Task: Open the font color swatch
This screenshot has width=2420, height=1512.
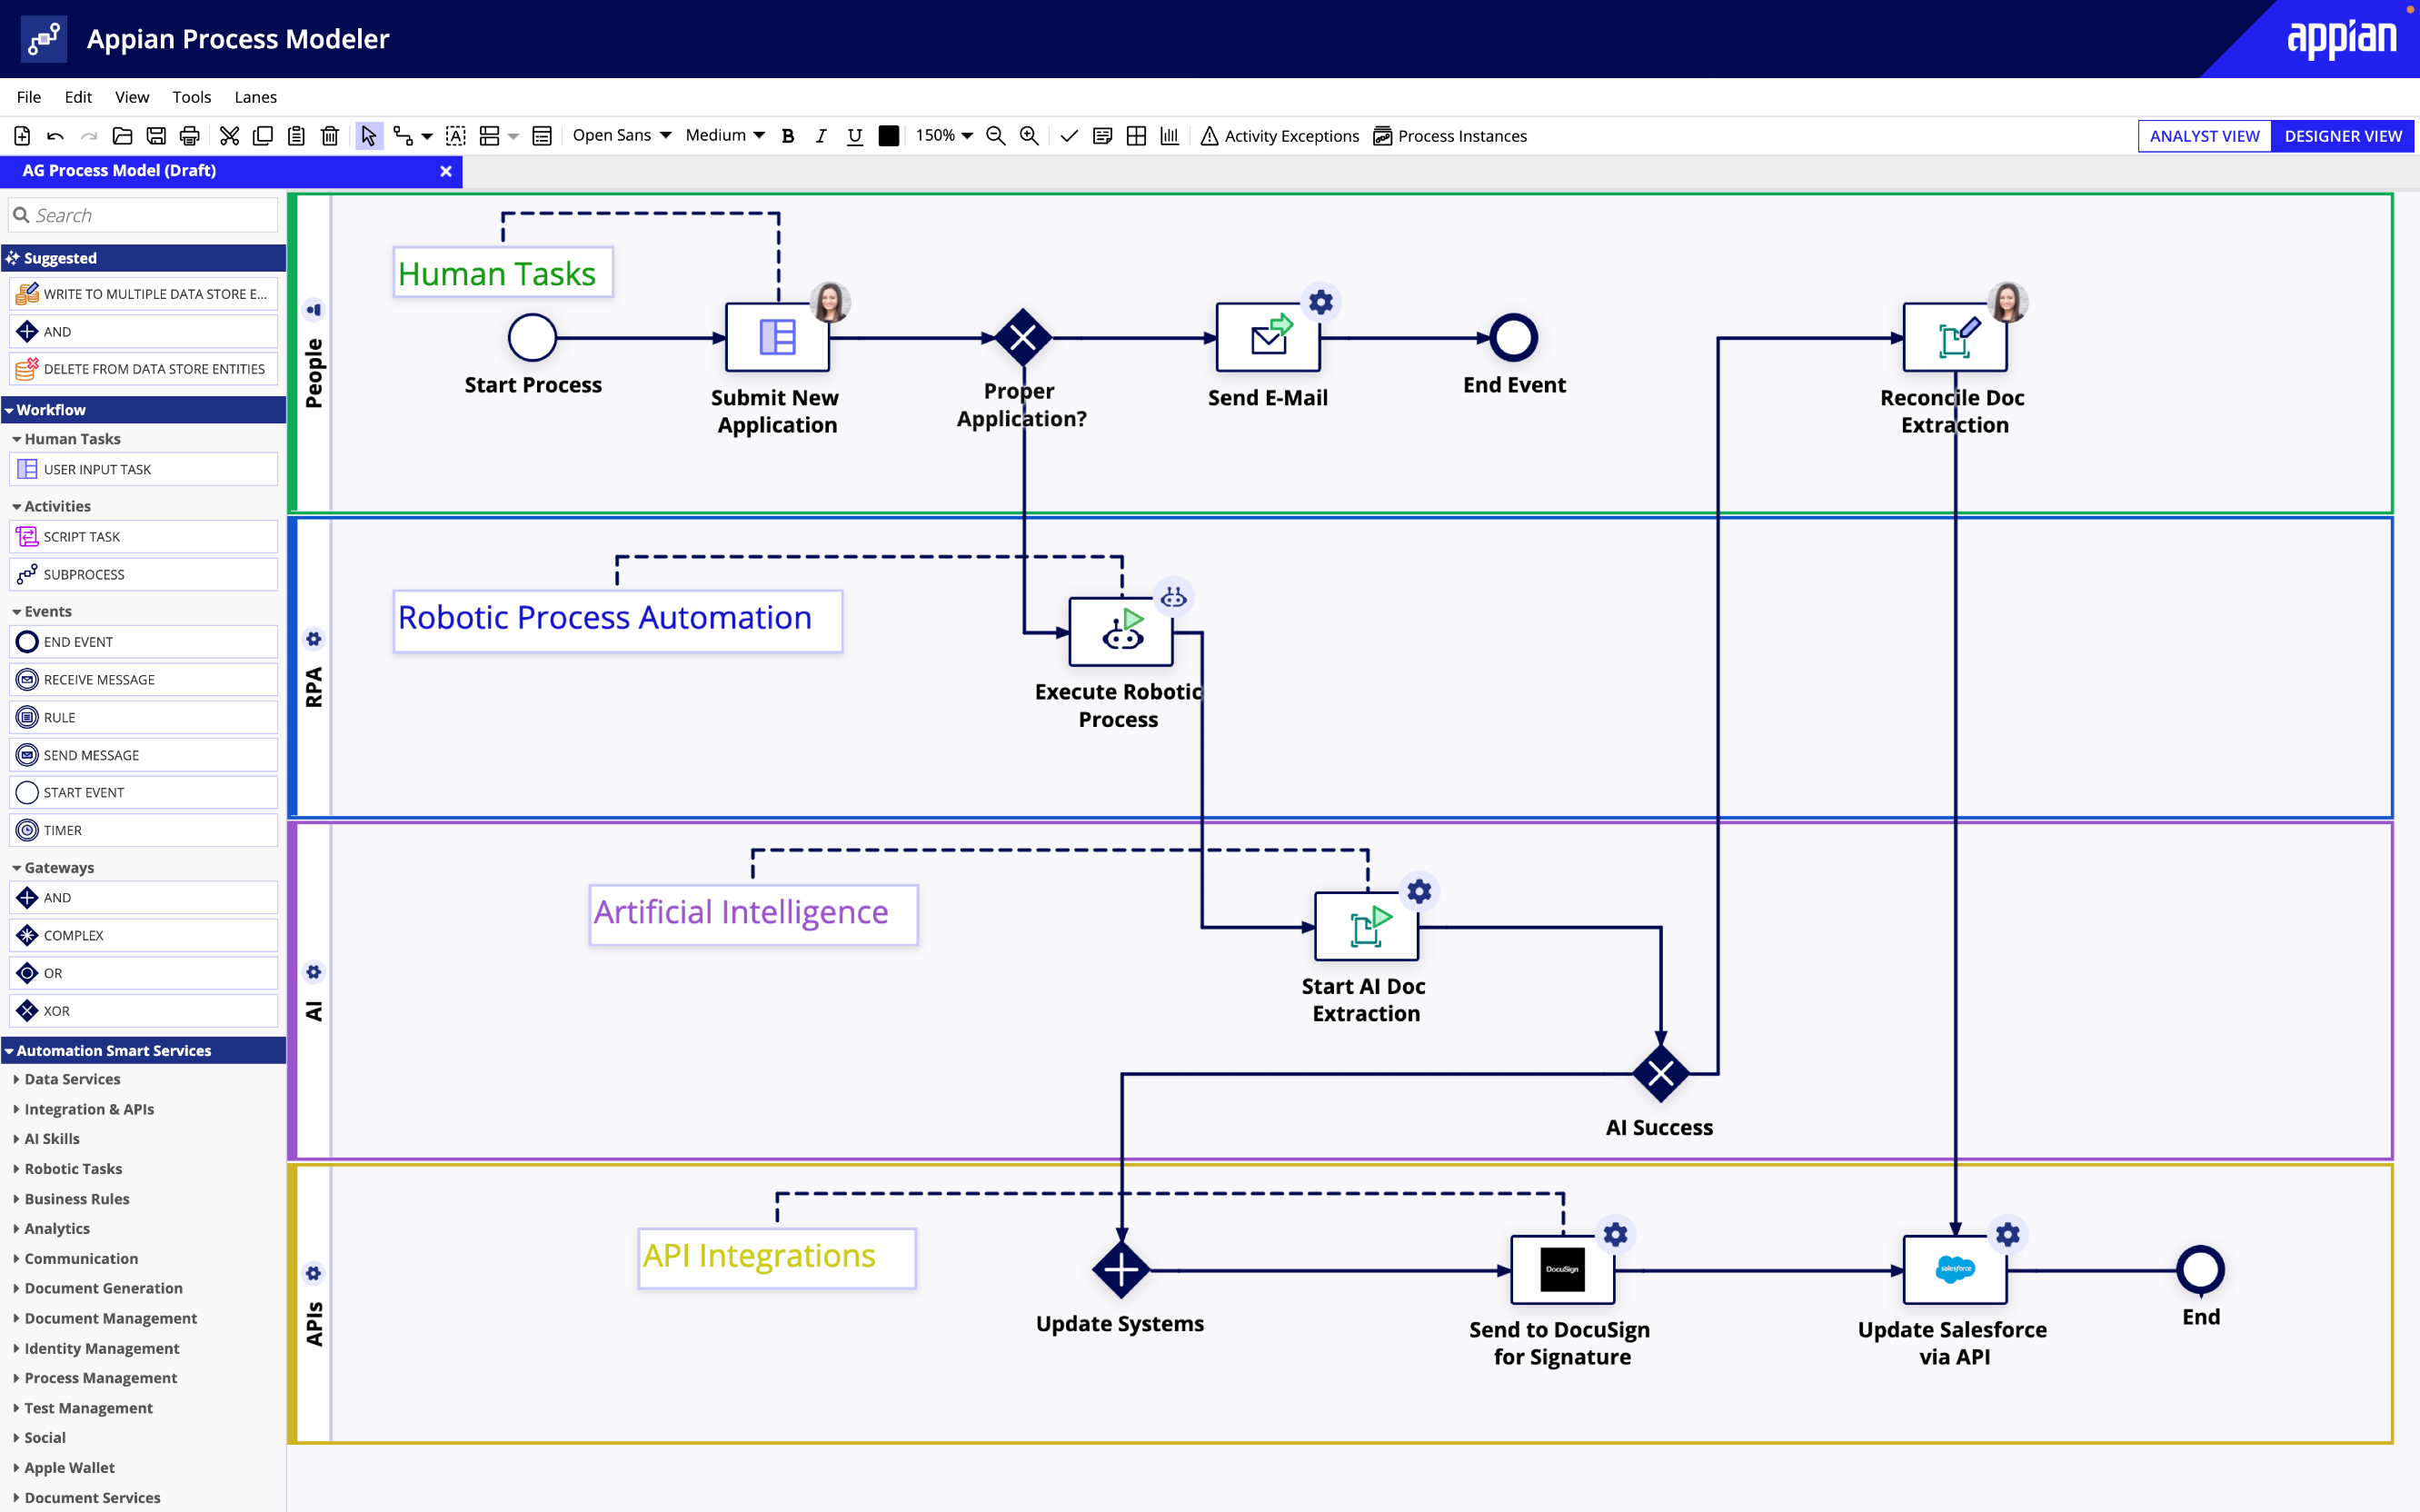Action: click(888, 135)
